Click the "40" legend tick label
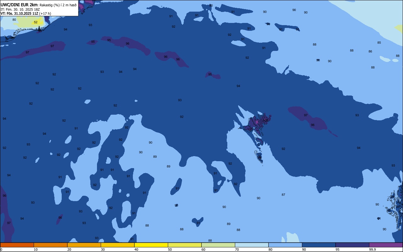Viewport: 403px width, 252px height. [x=136, y=249]
